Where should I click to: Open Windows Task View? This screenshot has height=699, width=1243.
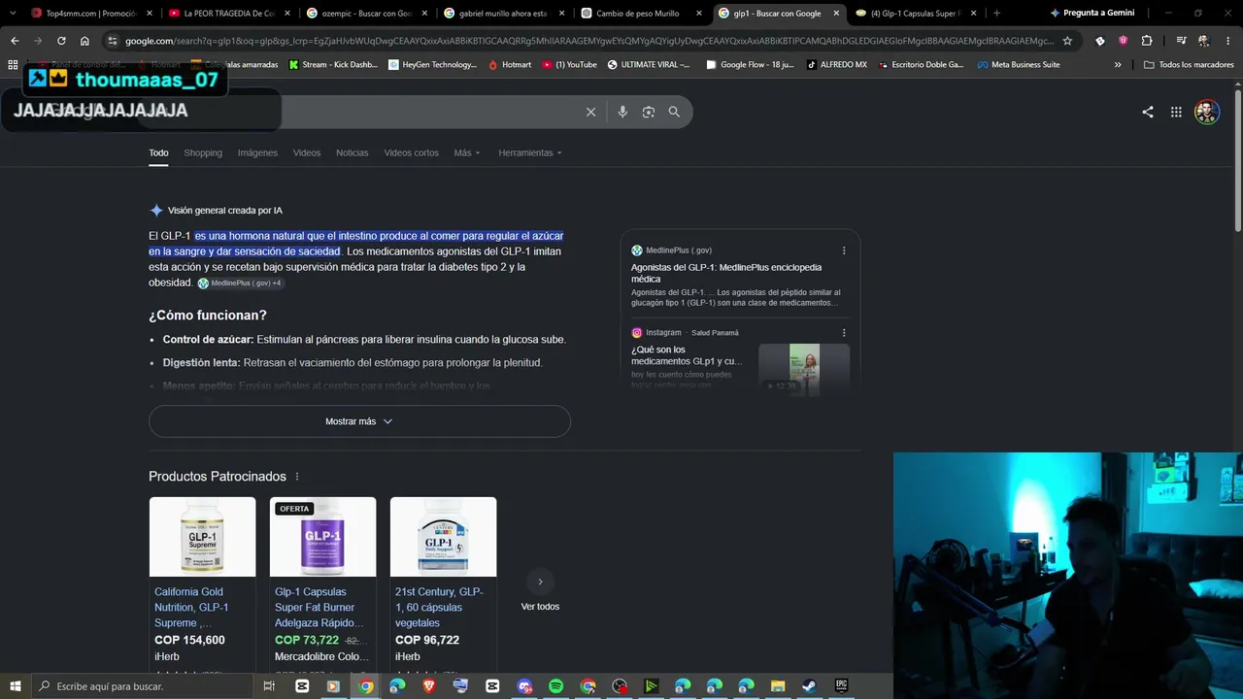269,686
